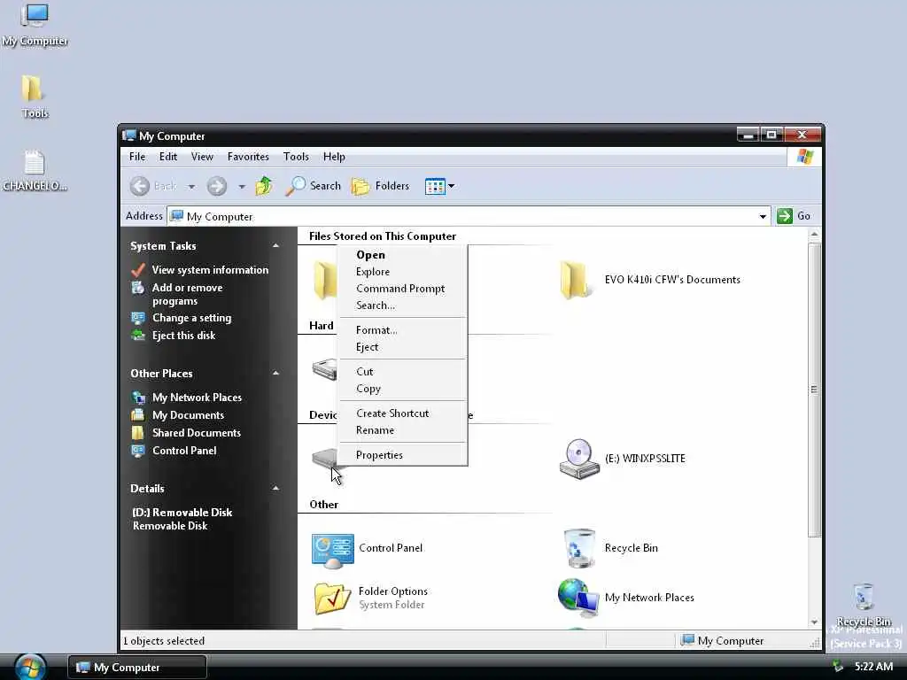Viewport: 907px width, 680px height.
Task: Open the Favorites menu
Action: 248,157
